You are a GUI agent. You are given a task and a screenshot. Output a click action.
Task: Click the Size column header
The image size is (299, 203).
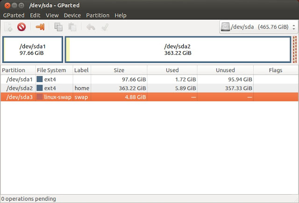pyautogui.click(x=119, y=70)
